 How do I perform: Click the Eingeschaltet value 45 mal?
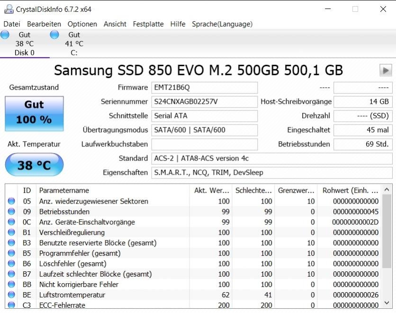point(363,130)
